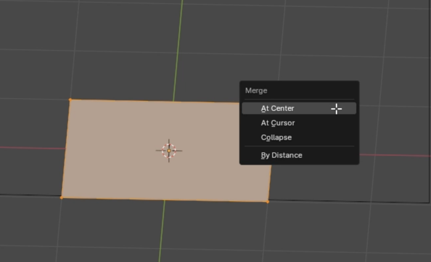Select the At Cursor merge option
This screenshot has height=262, width=431.
point(299,123)
